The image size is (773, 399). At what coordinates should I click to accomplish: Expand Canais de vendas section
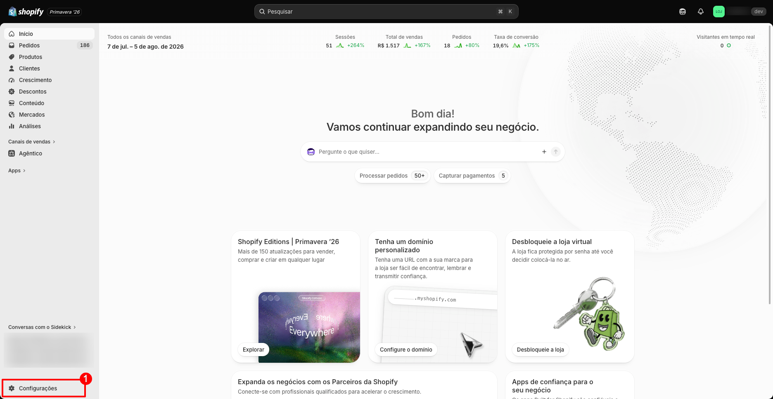[32, 142]
